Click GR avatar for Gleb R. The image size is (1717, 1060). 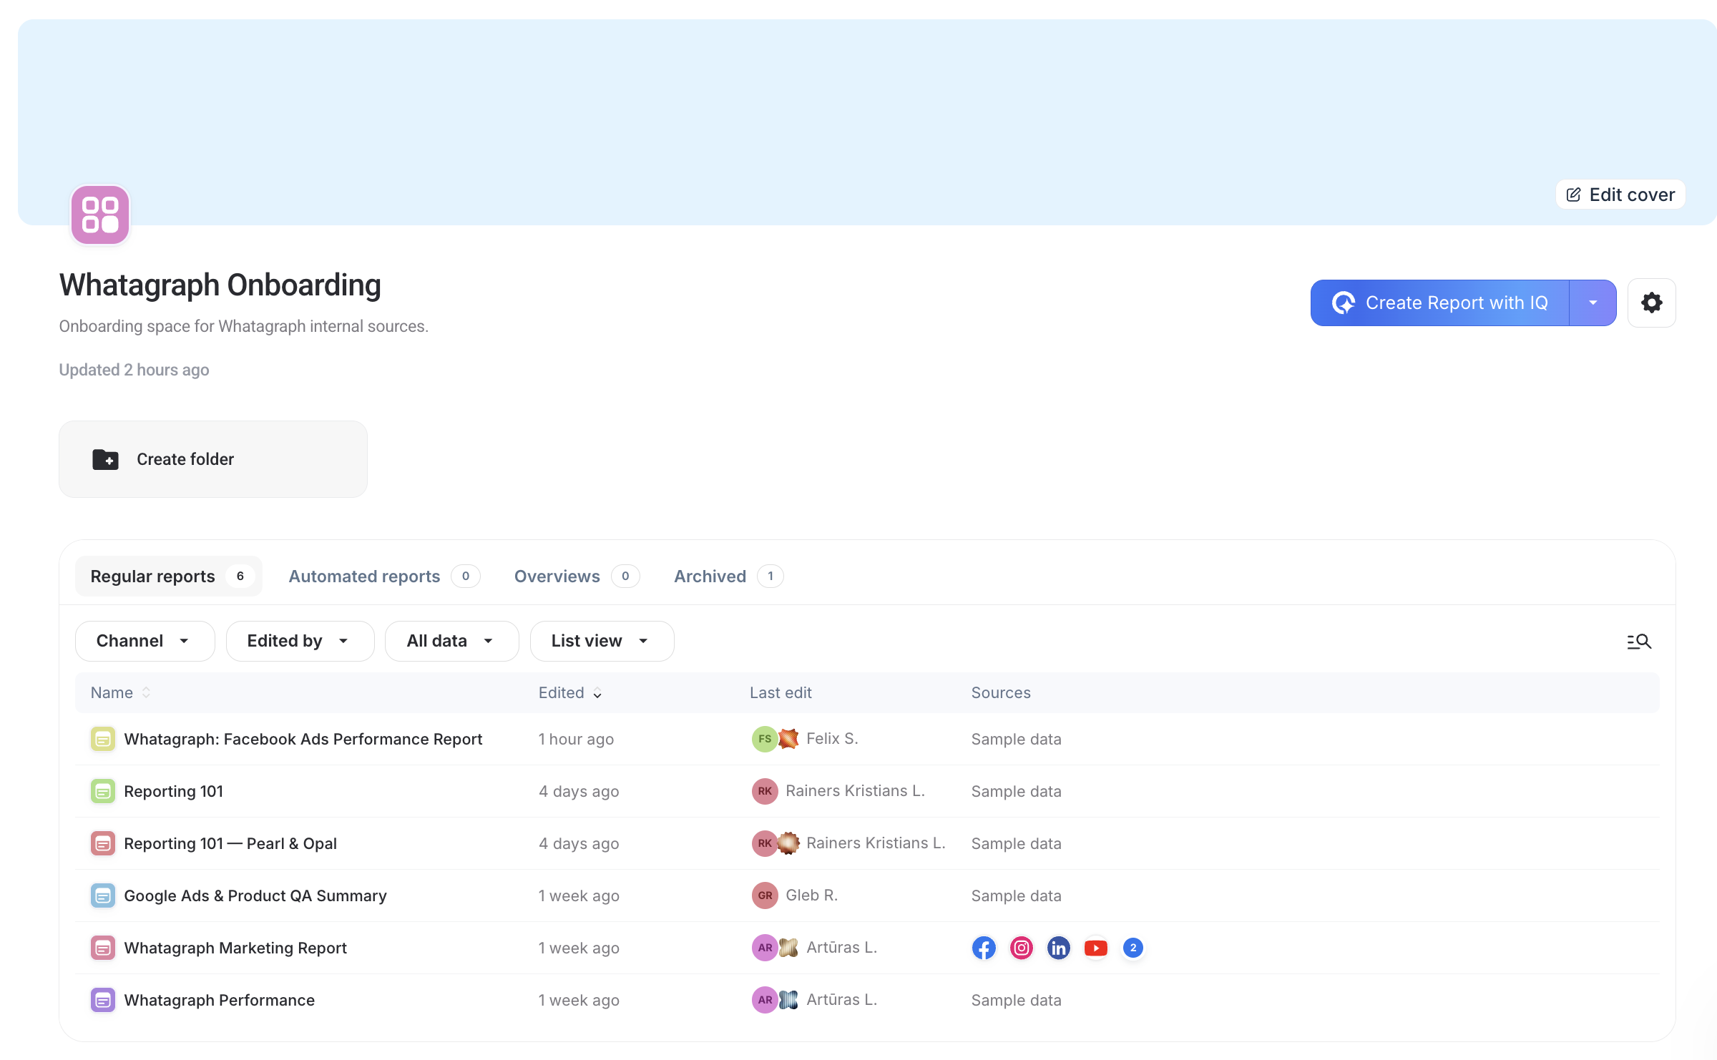765,895
